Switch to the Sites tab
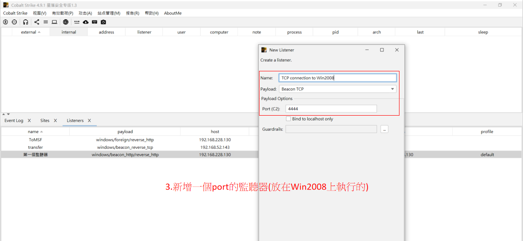Viewport: 523px width, 241px height. coord(45,120)
